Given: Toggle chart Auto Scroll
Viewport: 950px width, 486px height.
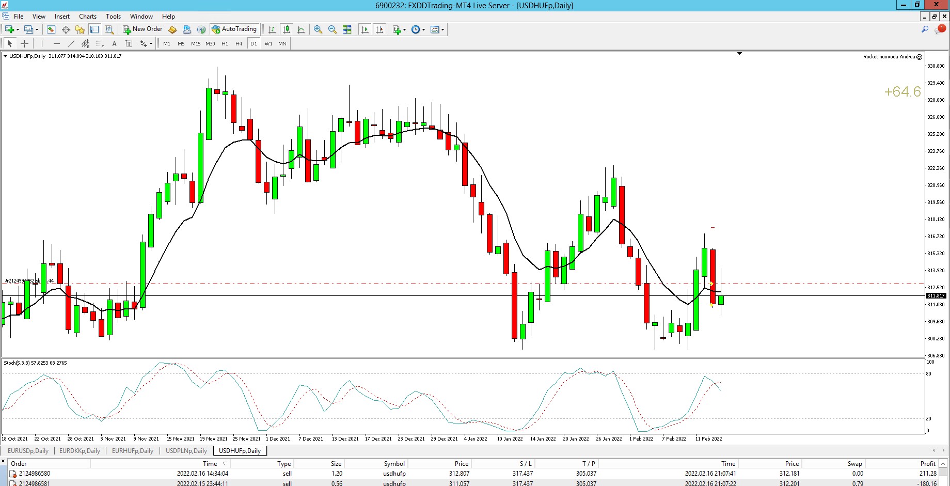Looking at the screenshot, I should [x=365, y=29].
